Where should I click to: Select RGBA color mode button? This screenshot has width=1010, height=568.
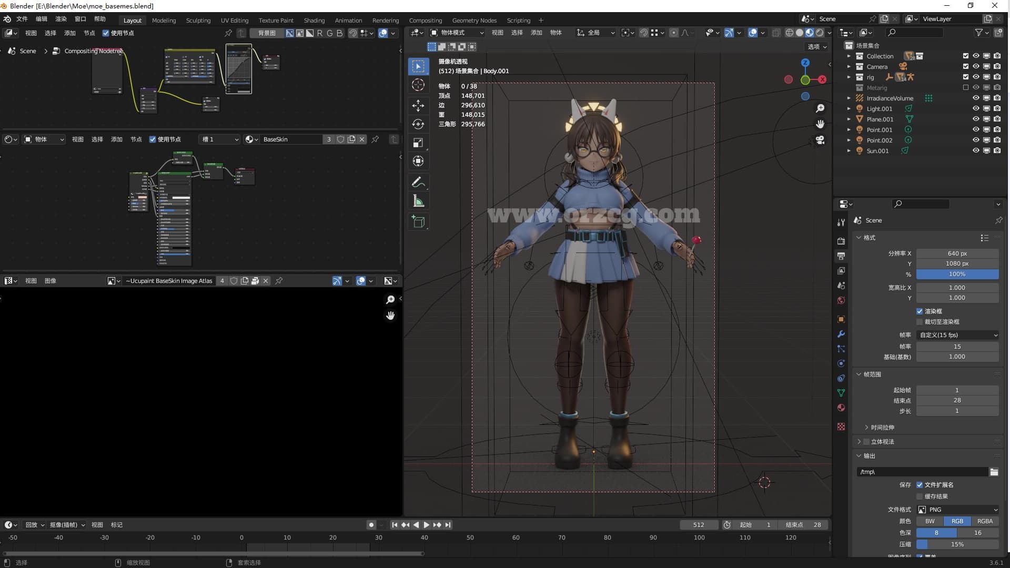[985, 521]
